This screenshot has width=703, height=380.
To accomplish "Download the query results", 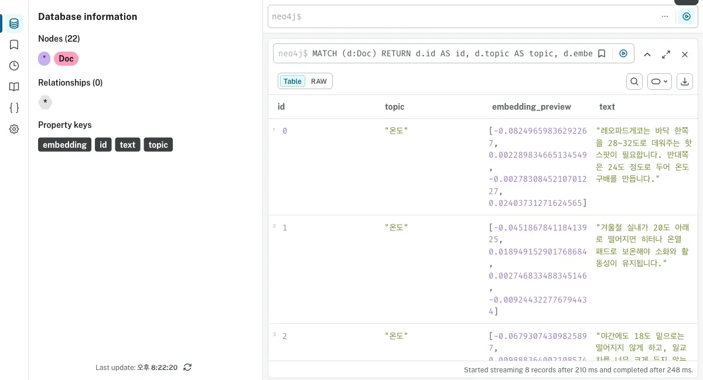I will coord(685,82).
